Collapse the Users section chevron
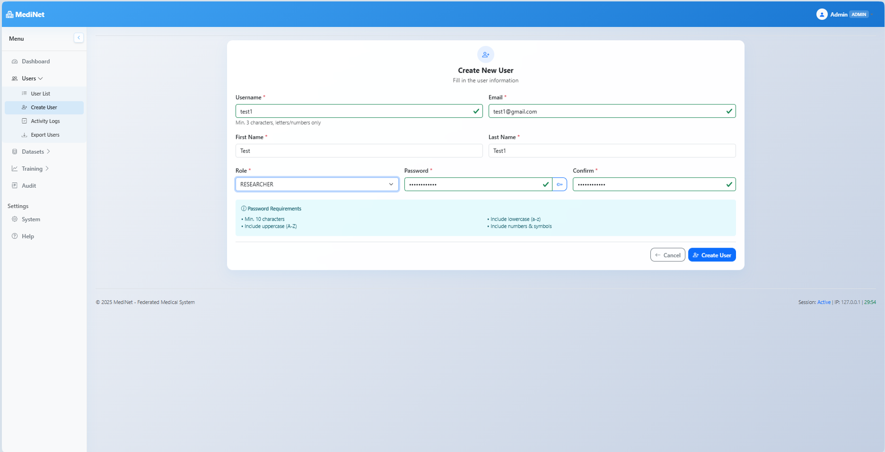Screen dimensions: 885x452 [41, 78]
